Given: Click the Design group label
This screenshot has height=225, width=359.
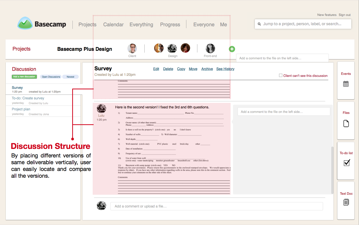Looking at the screenshot, I should click(173, 56).
